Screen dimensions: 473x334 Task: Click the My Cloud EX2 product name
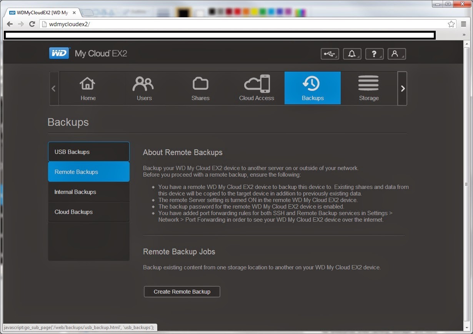pyautogui.click(x=101, y=53)
